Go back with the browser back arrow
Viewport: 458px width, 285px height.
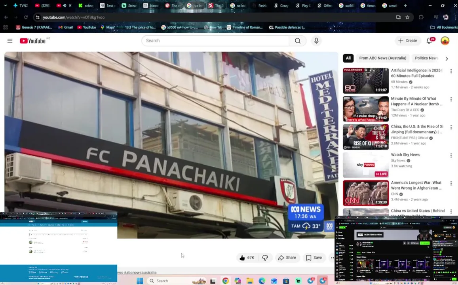pyautogui.click(x=6, y=17)
